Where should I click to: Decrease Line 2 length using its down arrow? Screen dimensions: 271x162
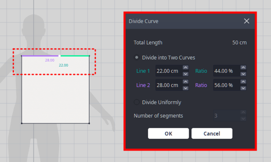pyautogui.click(x=185, y=88)
